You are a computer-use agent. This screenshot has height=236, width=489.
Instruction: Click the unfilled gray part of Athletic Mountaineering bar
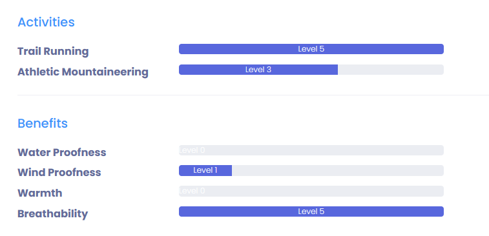point(390,70)
